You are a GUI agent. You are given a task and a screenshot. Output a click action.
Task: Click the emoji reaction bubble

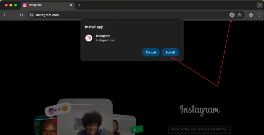pos(58,110)
